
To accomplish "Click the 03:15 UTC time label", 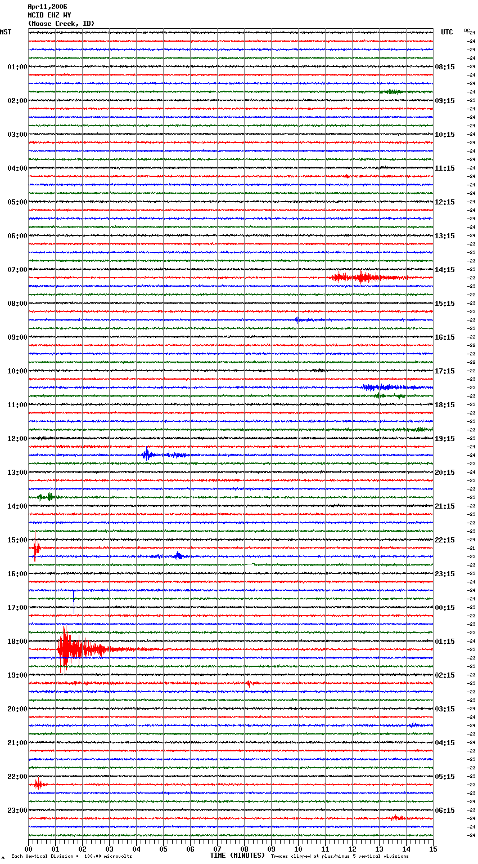I will (x=445, y=709).
